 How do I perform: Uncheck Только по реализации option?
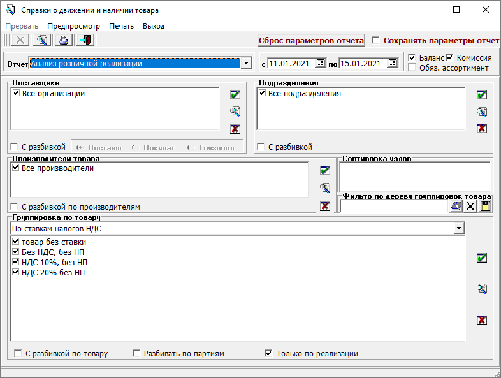268,353
